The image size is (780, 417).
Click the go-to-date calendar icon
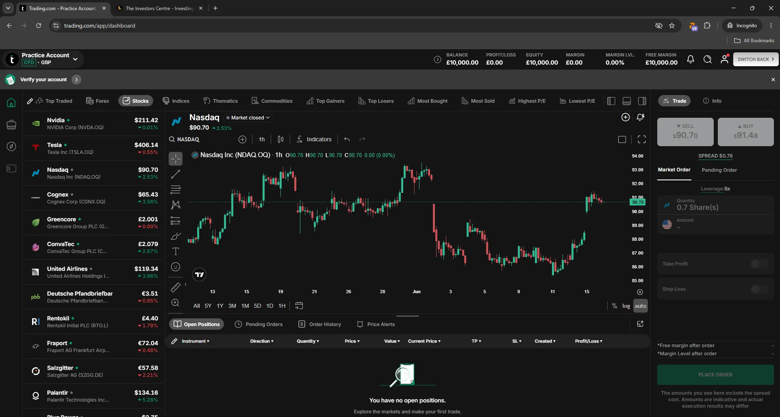299,306
